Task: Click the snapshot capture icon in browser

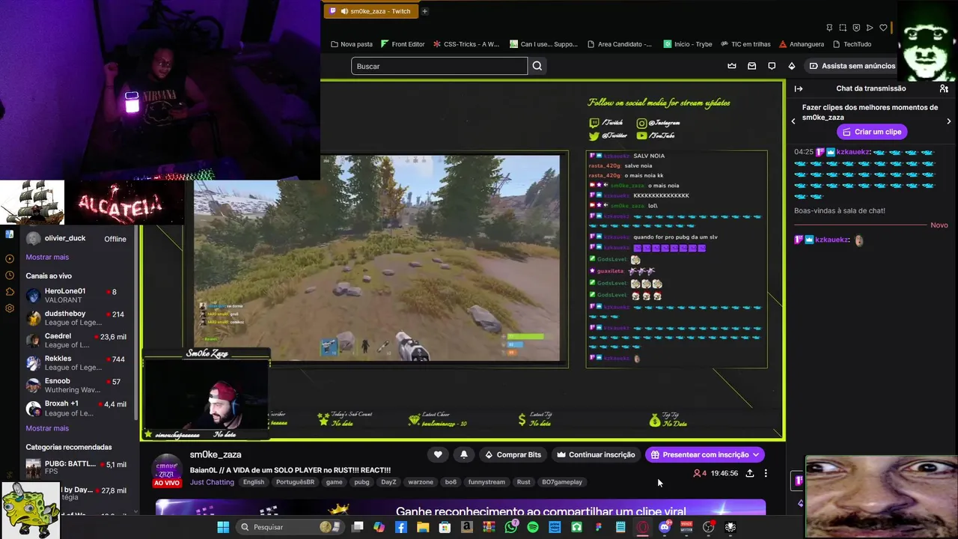Action: [x=843, y=28]
